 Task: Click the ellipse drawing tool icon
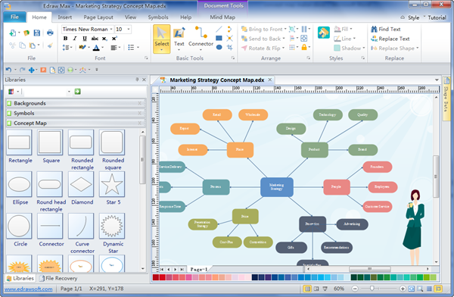click(219, 47)
